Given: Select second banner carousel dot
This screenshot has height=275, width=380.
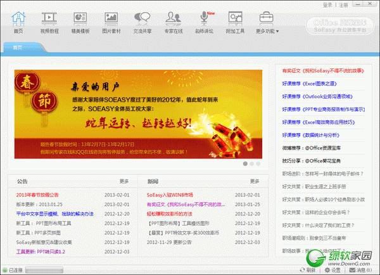Looking at the screenshot, I should (251, 163).
